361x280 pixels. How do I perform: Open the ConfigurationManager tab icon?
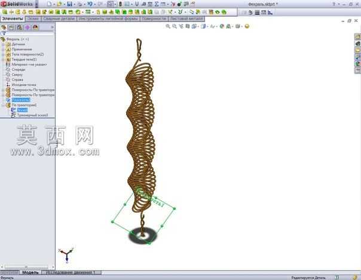(x=20, y=27)
